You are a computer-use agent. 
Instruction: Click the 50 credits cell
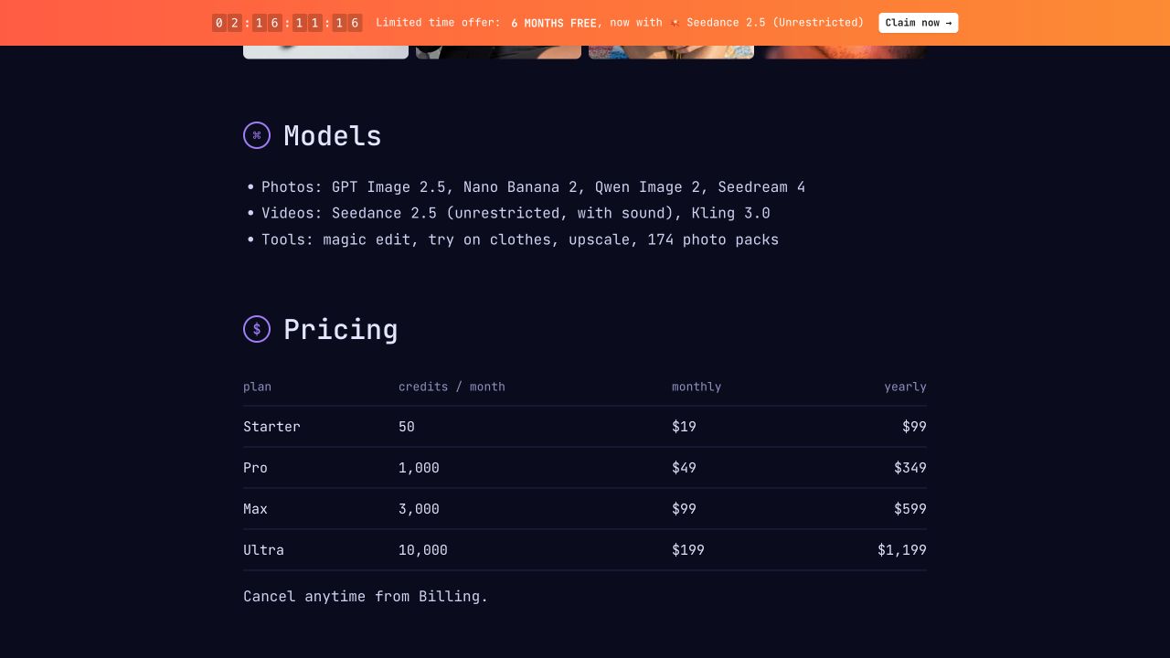pyautogui.click(x=407, y=427)
